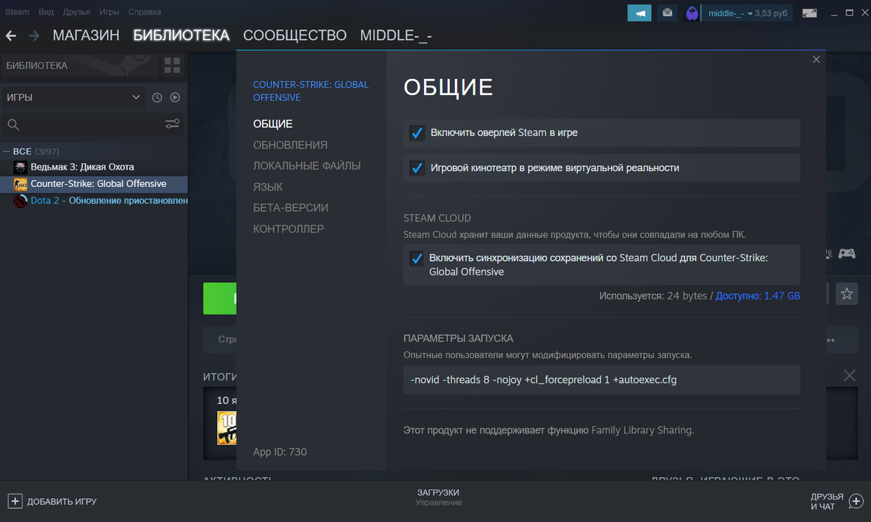Show recent activity clock icon
This screenshot has height=522, width=871.
(157, 97)
